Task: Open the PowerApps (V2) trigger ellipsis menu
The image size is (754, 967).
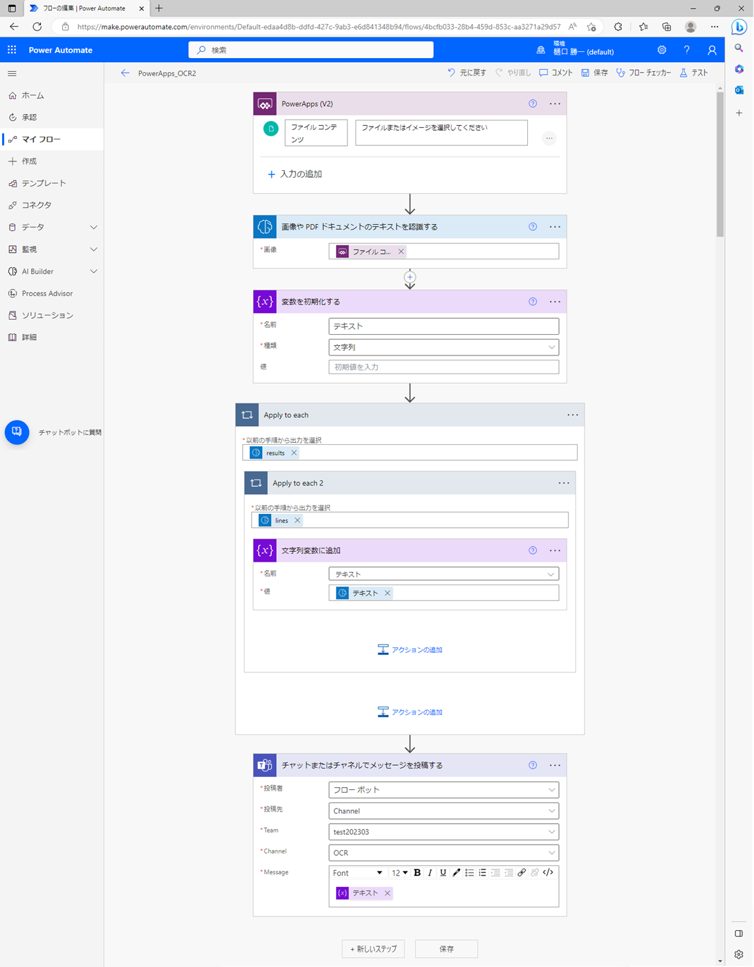Action: 555,104
